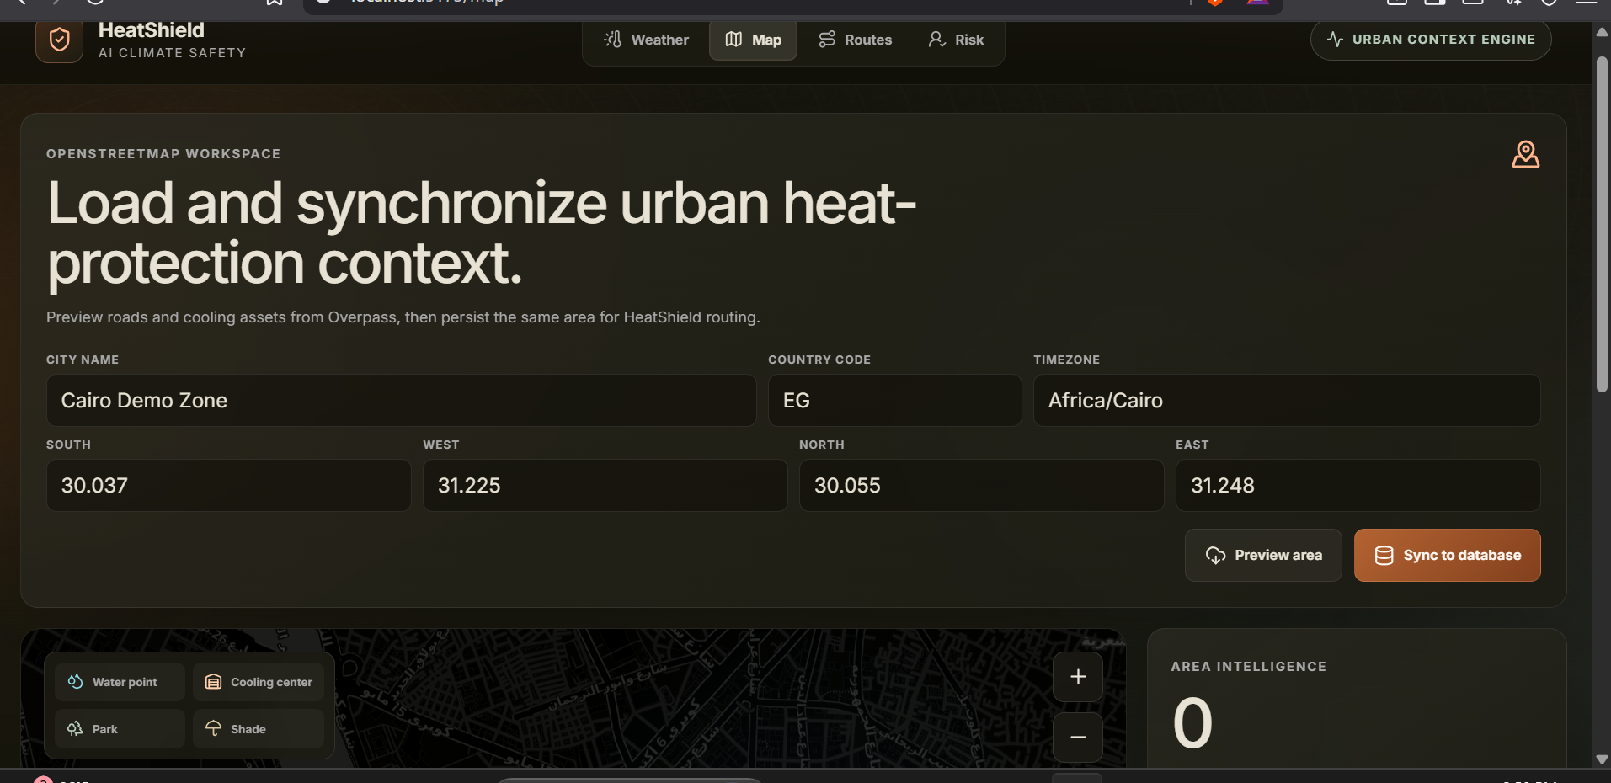1611x783 pixels.
Task: Click Sync to database button
Action: [x=1447, y=555]
